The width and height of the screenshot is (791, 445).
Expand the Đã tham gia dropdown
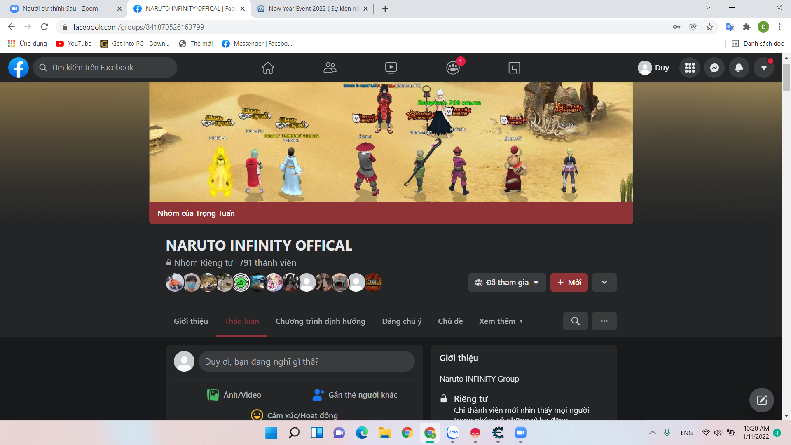click(x=507, y=283)
